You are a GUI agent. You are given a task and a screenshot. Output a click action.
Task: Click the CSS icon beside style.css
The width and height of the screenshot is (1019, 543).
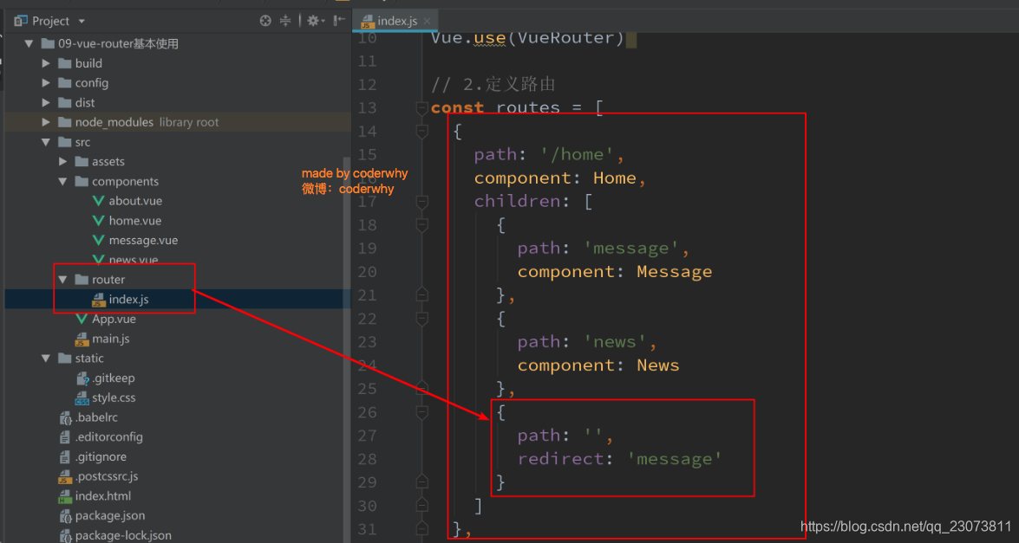click(x=82, y=398)
